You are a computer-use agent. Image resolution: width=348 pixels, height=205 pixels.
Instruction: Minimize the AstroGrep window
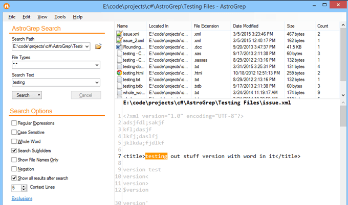(x=314, y=5)
